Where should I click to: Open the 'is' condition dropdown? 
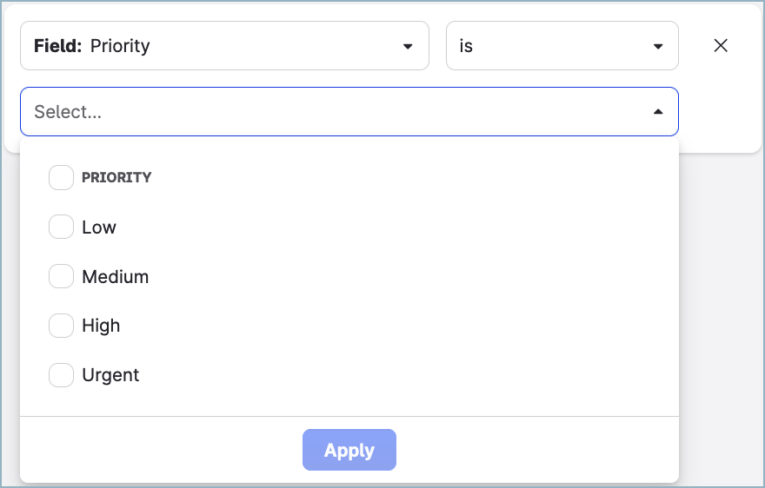coord(562,46)
